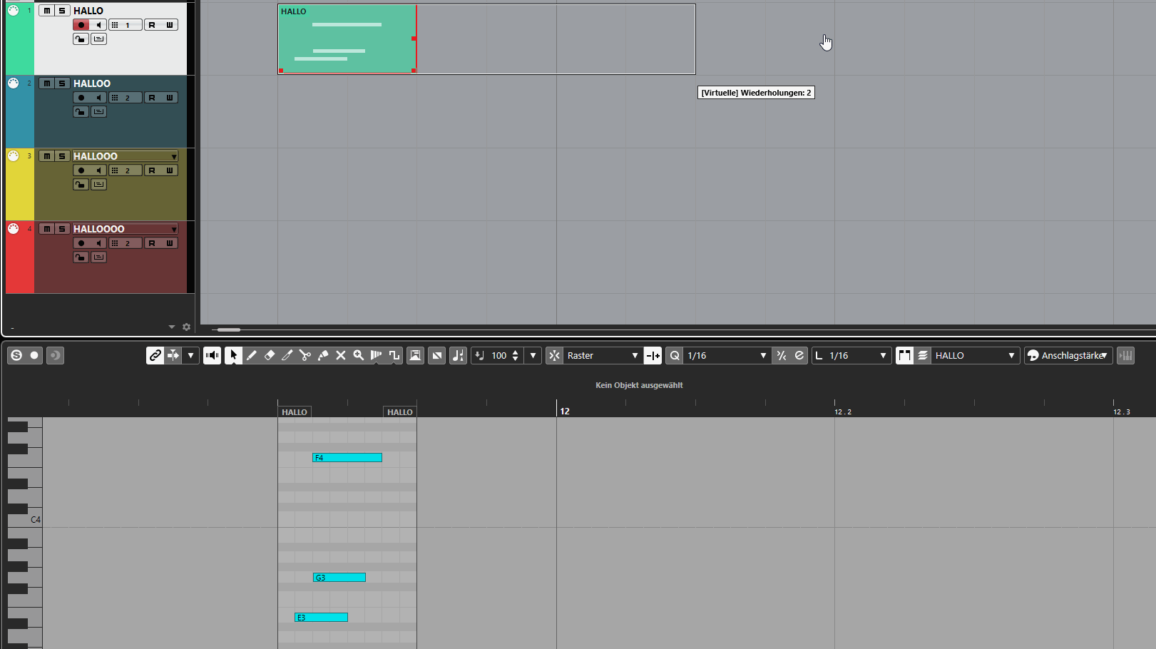Screen dimensions: 1156x649
Task: Mute the HALLO track
Action: [46, 11]
